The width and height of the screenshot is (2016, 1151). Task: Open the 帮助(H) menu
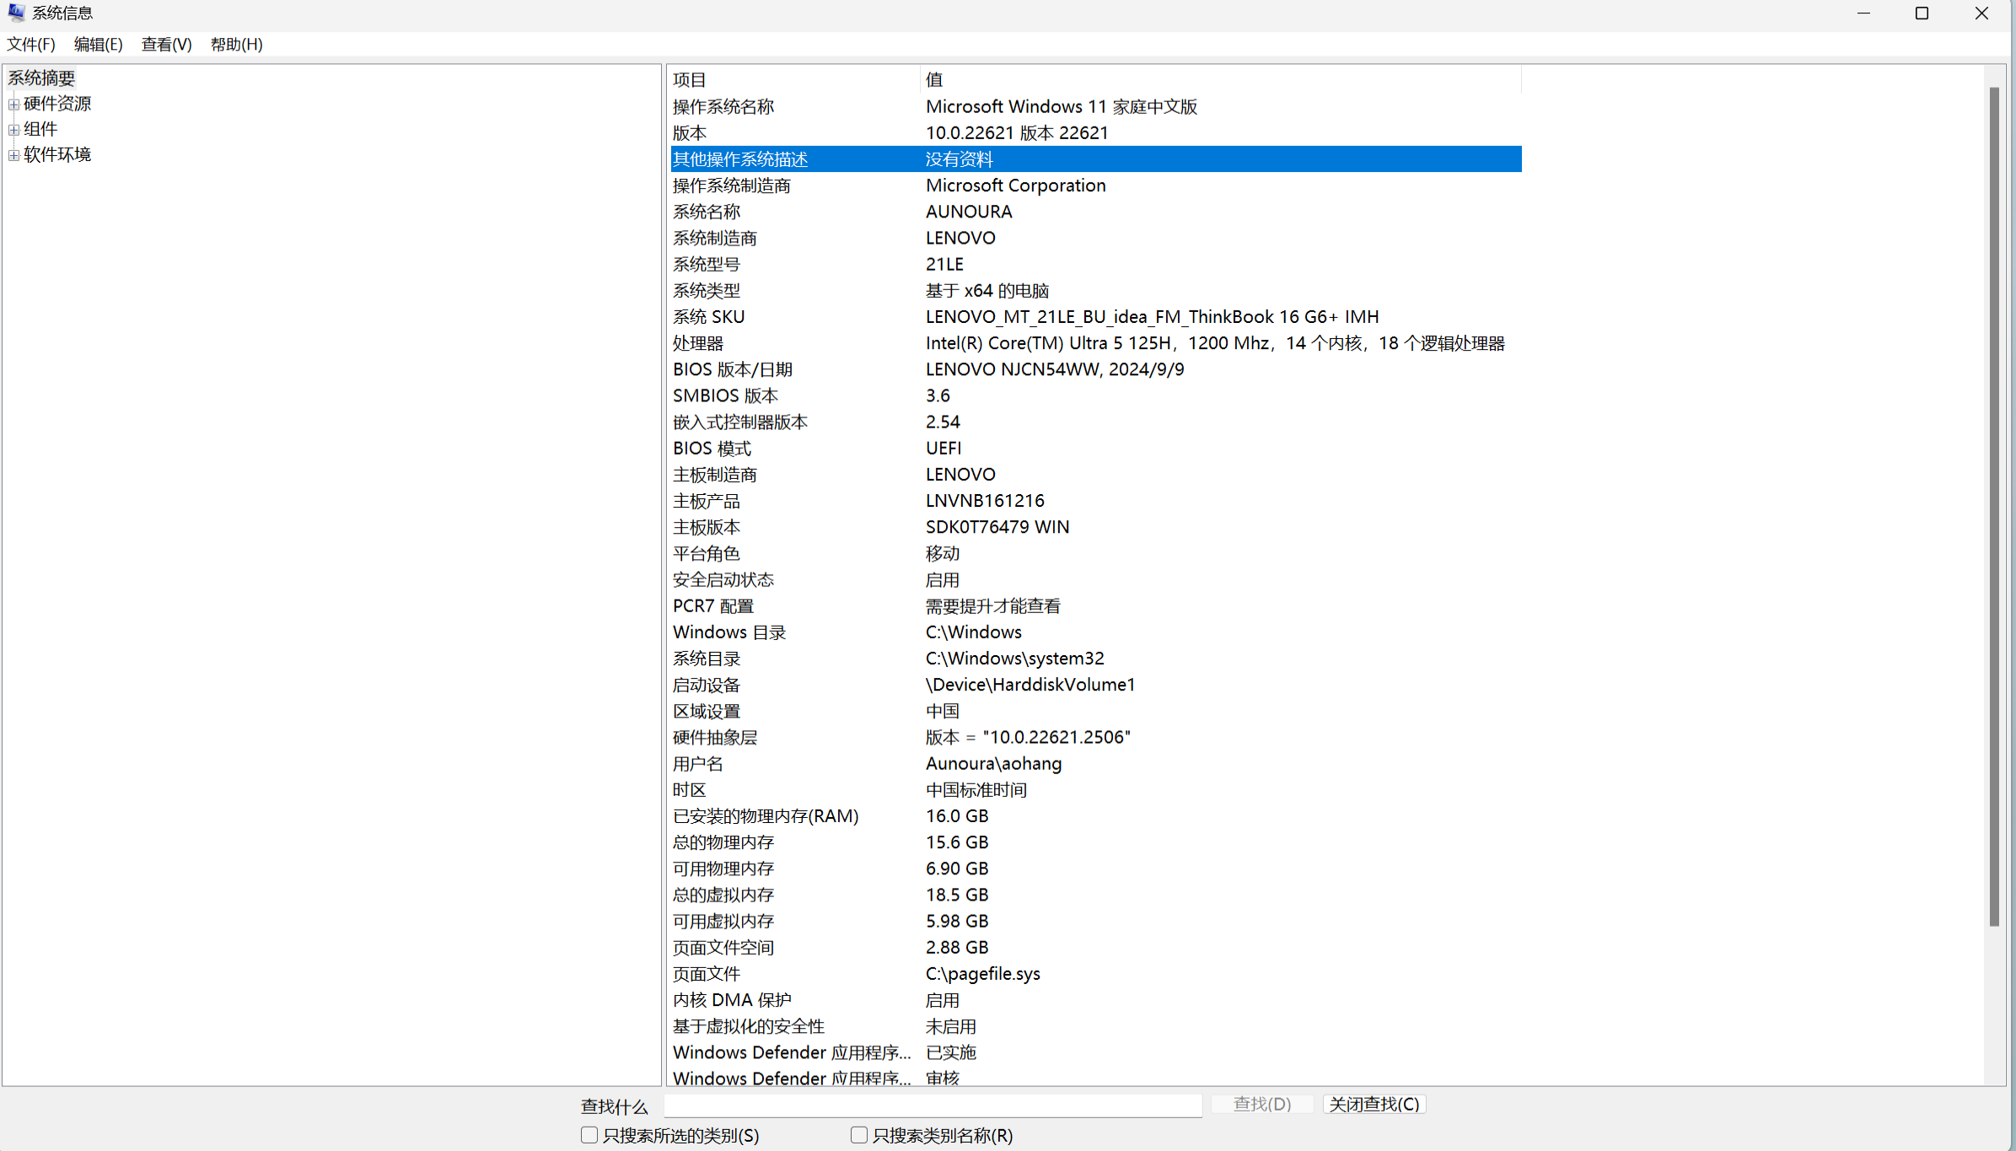tap(236, 45)
